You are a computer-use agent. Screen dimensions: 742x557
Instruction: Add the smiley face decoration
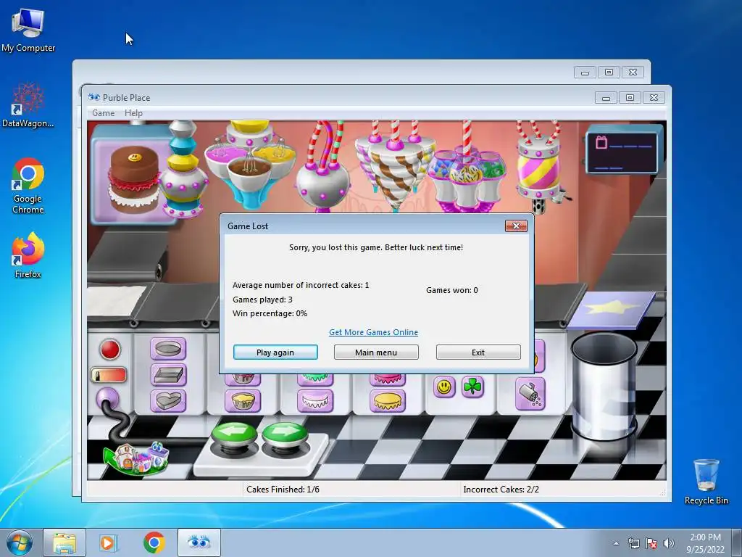click(444, 387)
